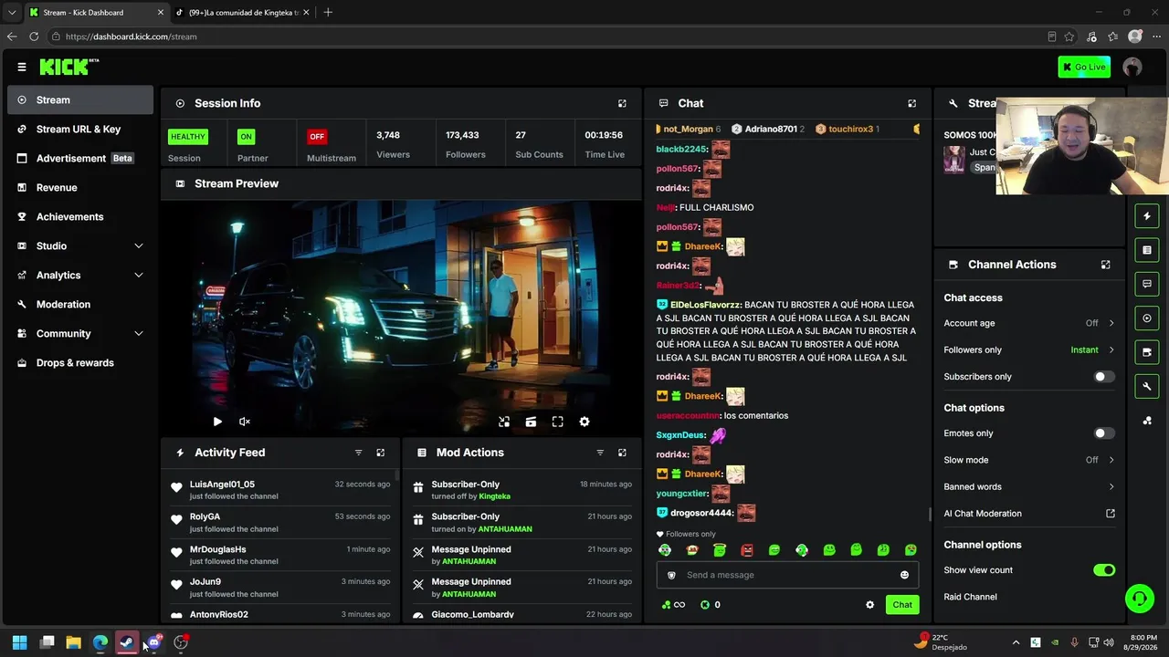The image size is (1169, 657).
Task: Make the stream preview fullscreen
Action: 557,422
